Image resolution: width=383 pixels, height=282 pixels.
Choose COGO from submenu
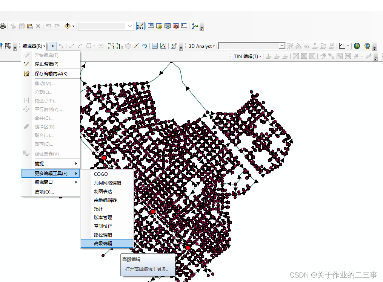pyautogui.click(x=107, y=174)
